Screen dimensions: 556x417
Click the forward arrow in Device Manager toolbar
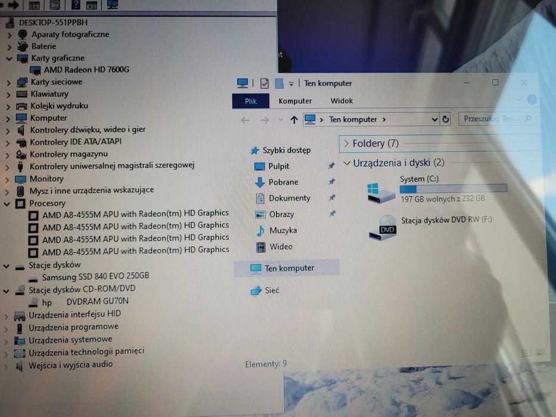click(14, 5)
